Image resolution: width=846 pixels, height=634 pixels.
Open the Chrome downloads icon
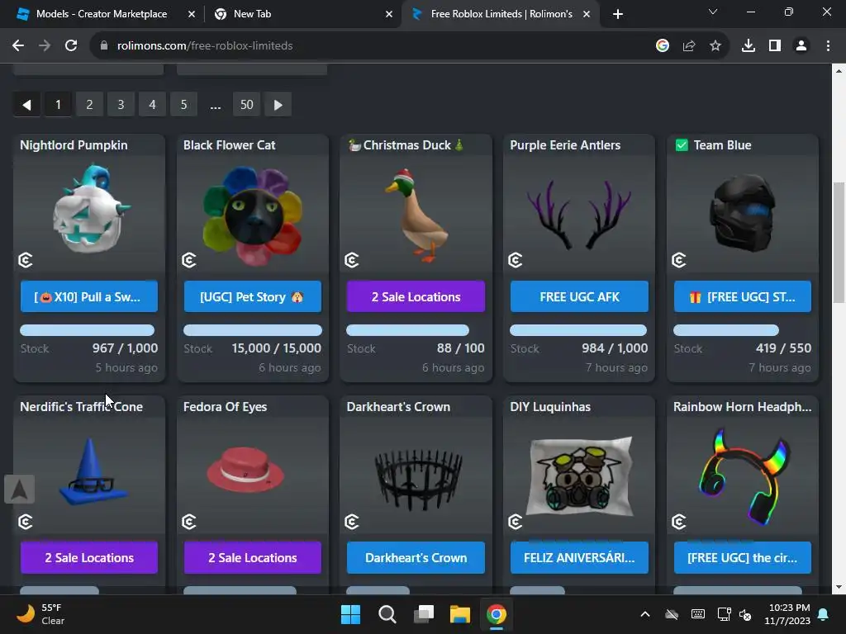tap(749, 46)
